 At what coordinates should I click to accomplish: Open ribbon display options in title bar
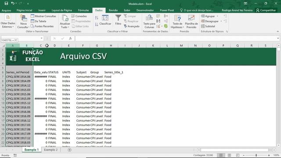click(x=245, y=4)
